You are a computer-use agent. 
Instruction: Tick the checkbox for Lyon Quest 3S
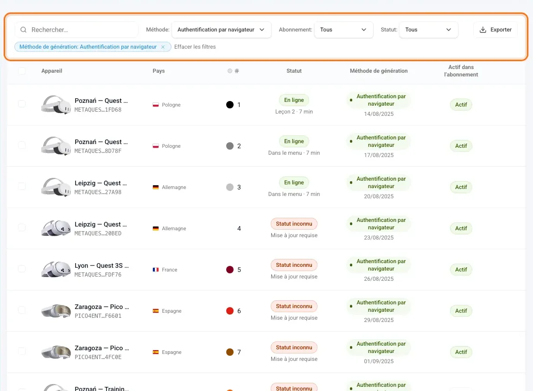click(x=22, y=269)
